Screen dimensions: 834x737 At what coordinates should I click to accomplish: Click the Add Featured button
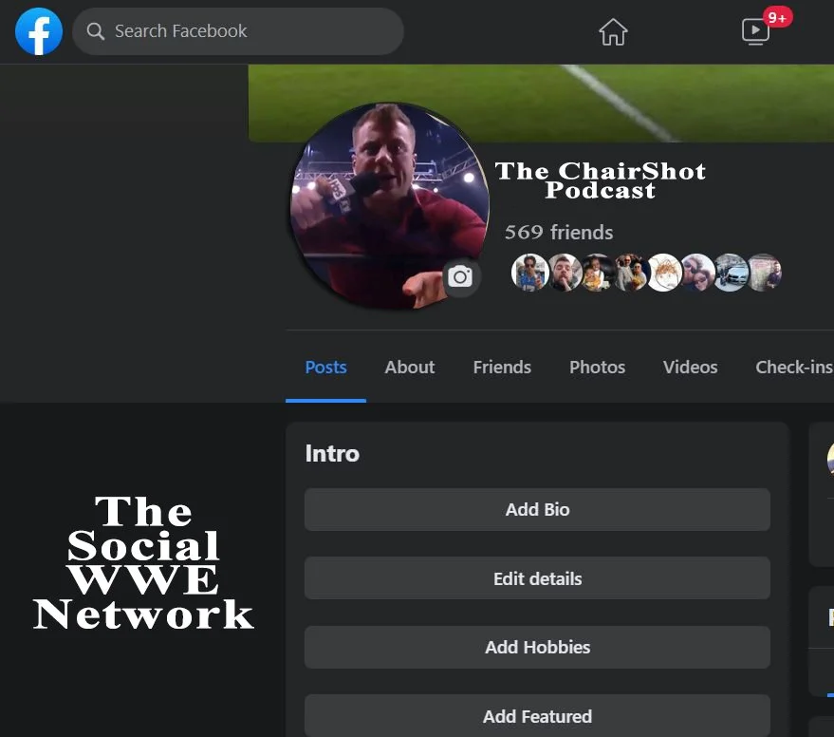click(x=537, y=716)
